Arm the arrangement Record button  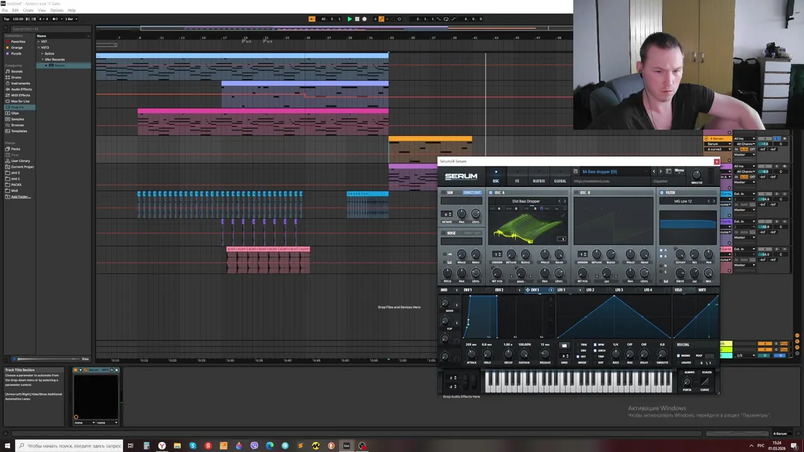364,19
